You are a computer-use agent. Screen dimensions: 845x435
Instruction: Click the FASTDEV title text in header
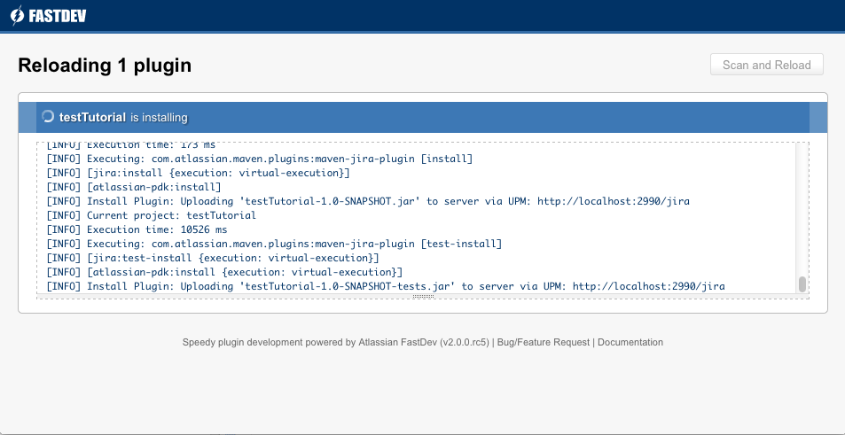pyautogui.click(x=59, y=16)
